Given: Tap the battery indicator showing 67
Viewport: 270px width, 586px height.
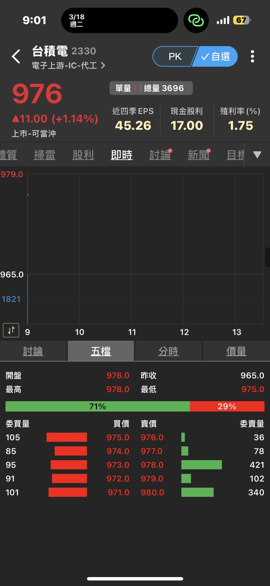Looking at the screenshot, I should pos(242,20).
